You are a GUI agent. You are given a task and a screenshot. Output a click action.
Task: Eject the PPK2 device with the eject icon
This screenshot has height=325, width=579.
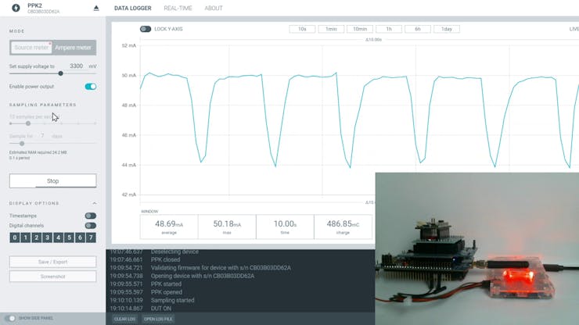pyautogui.click(x=96, y=8)
